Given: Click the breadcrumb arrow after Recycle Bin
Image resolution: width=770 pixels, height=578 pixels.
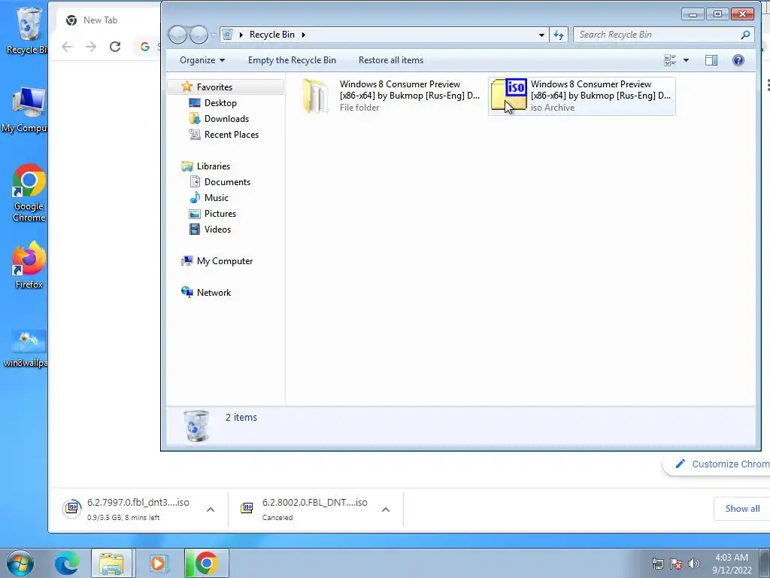Looking at the screenshot, I should coord(304,35).
